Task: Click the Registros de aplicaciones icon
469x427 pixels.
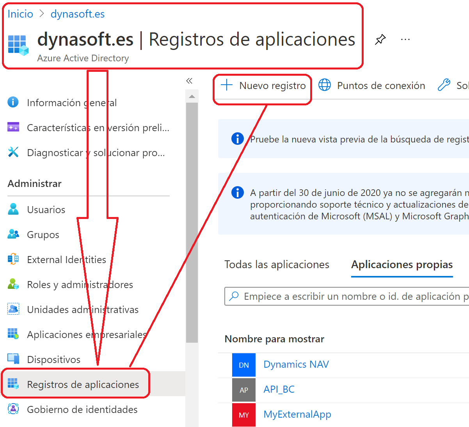Action: 13,384
